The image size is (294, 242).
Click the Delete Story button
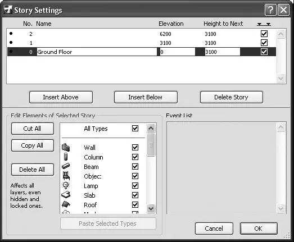232,97
